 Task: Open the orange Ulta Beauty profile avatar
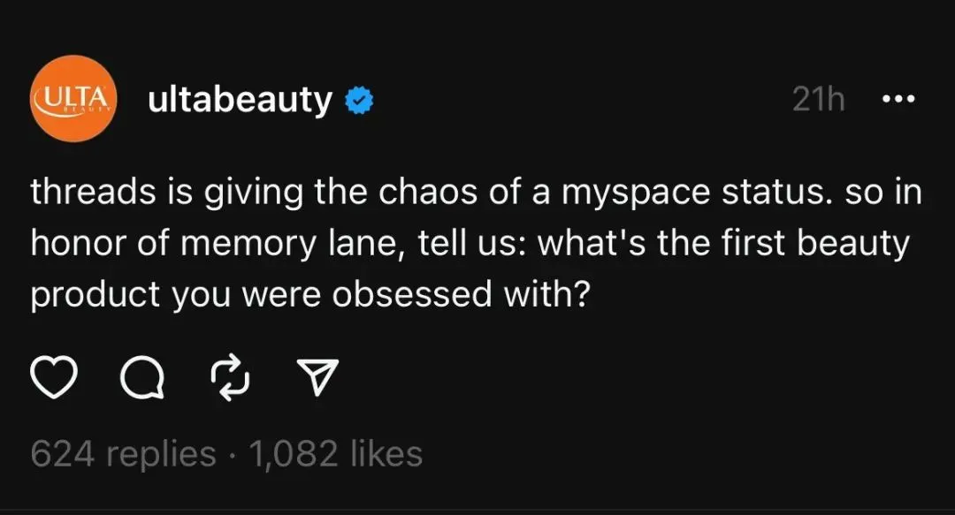click(x=73, y=99)
